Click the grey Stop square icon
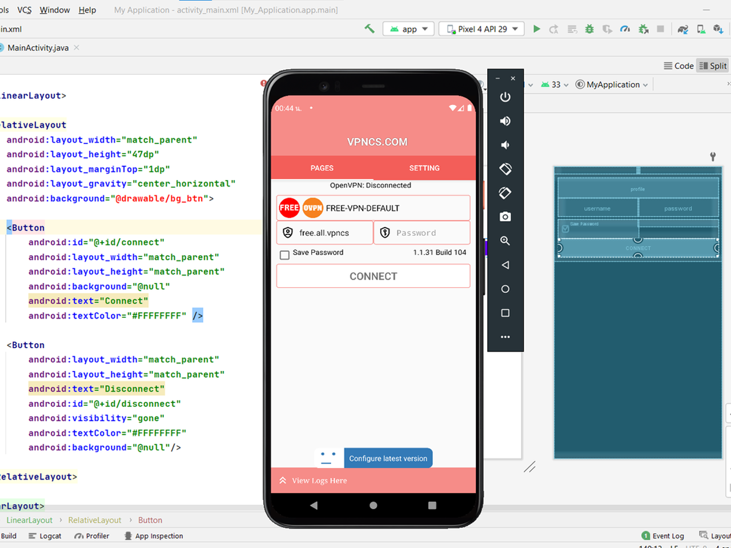731x548 pixels. click(x=660, y=29)
